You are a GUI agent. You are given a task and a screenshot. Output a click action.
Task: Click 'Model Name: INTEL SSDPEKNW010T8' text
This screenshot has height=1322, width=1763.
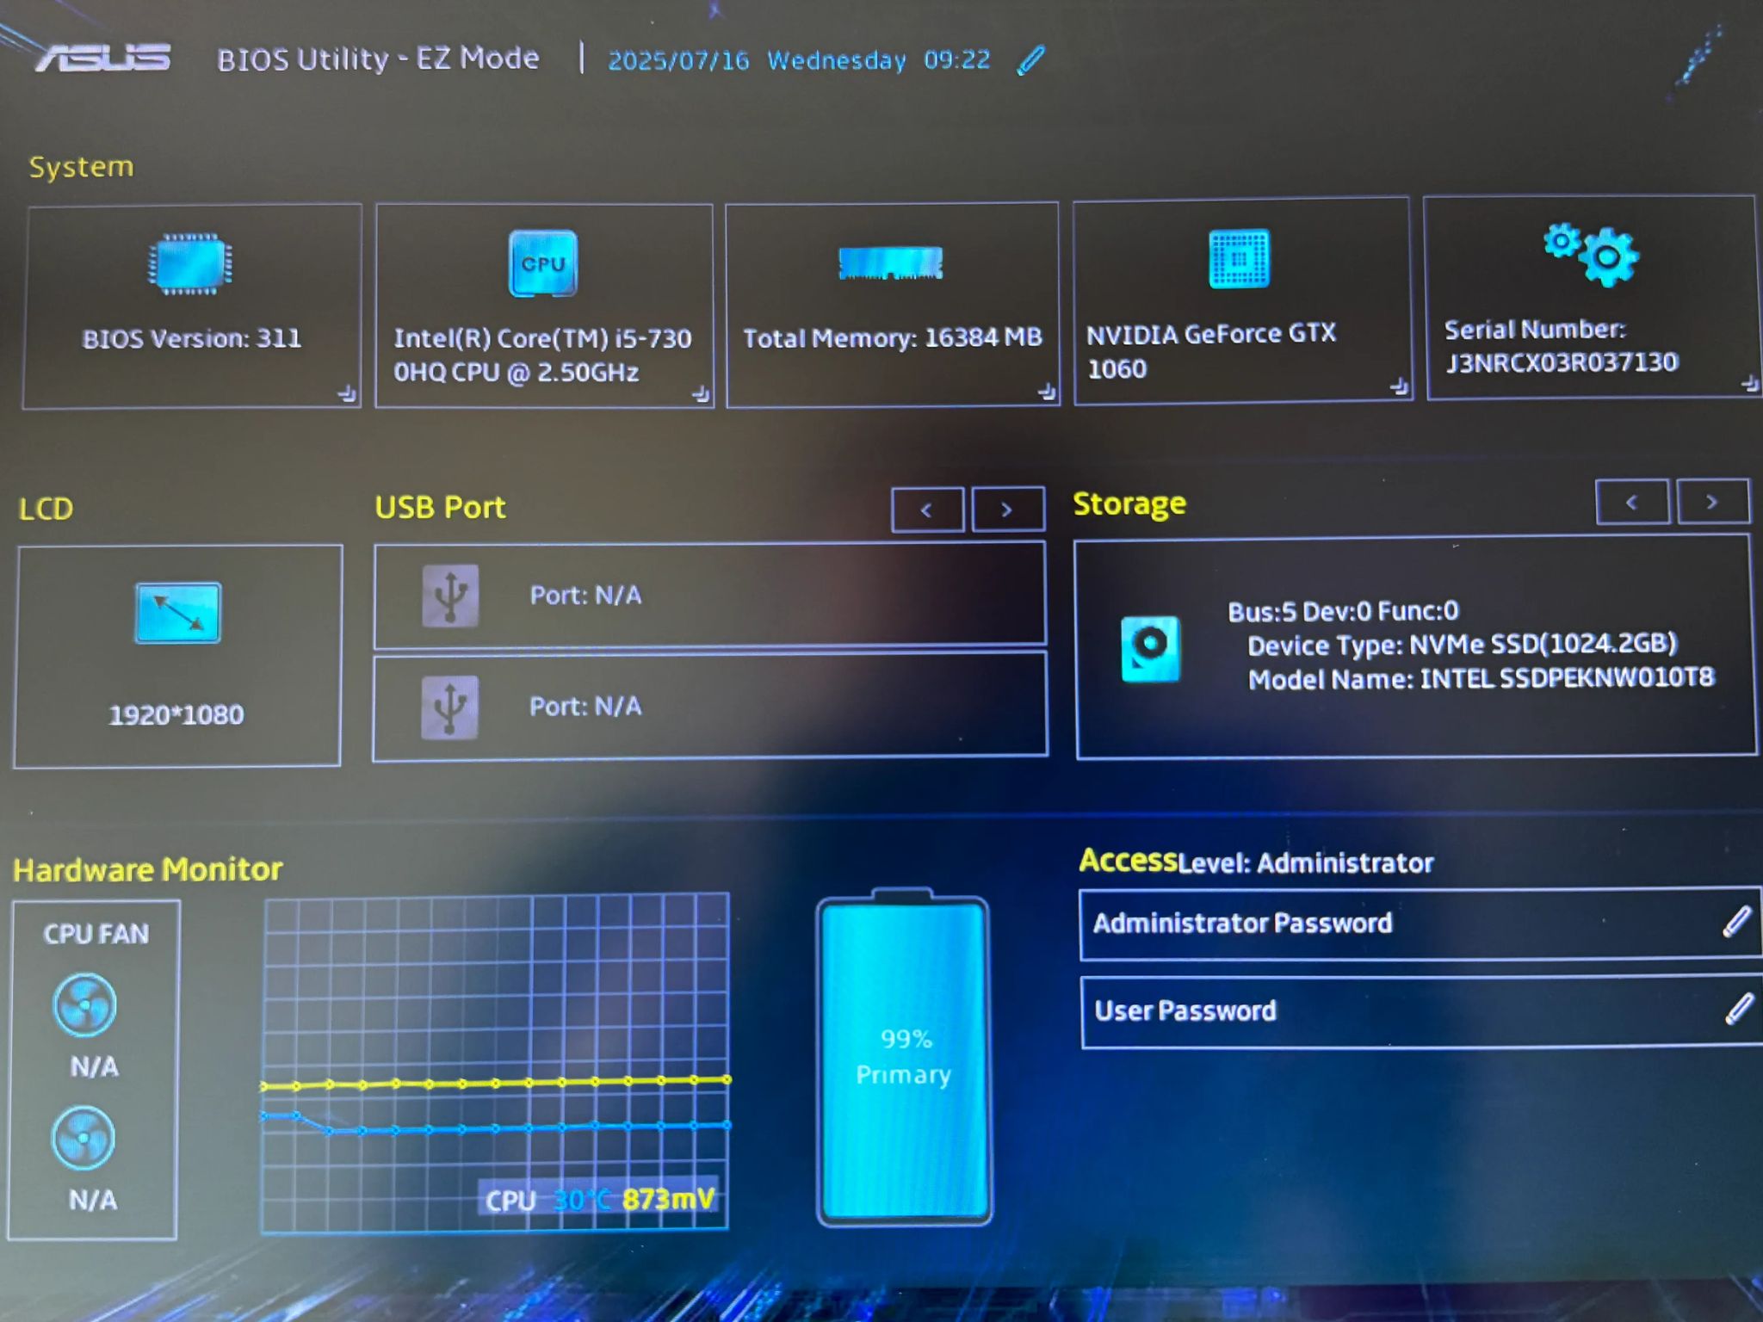click(x=1482, y=678)
